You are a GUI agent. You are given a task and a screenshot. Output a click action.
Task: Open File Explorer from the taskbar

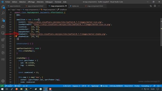21,89
